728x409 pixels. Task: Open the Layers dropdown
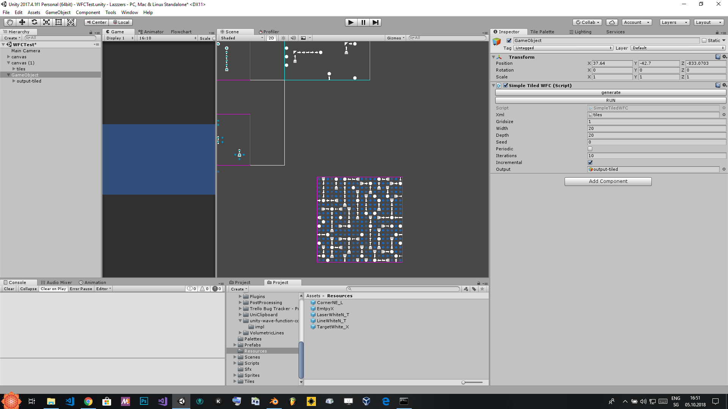click(675, 22)
